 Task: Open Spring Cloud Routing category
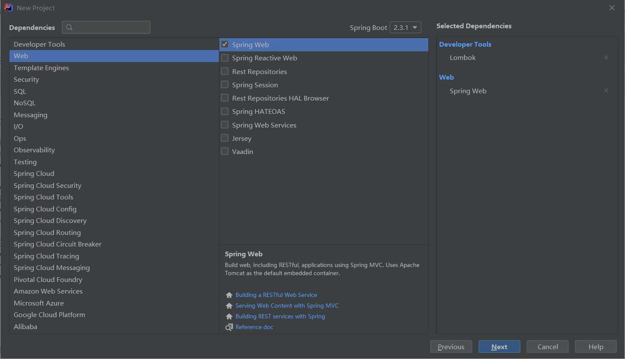[x=114, y=232]
